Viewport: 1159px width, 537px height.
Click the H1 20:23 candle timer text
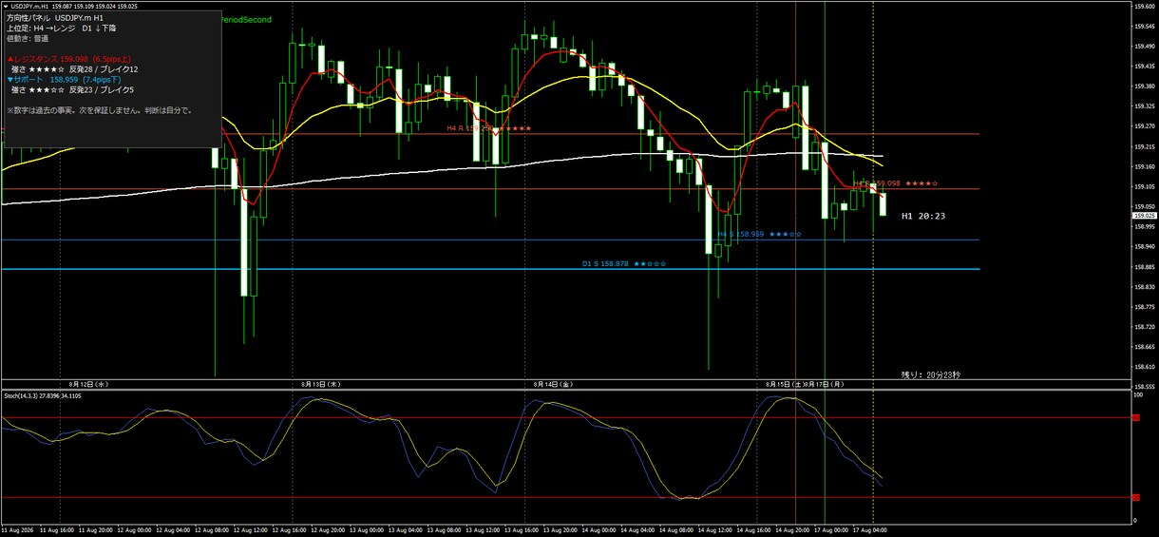tap(923, 217)
